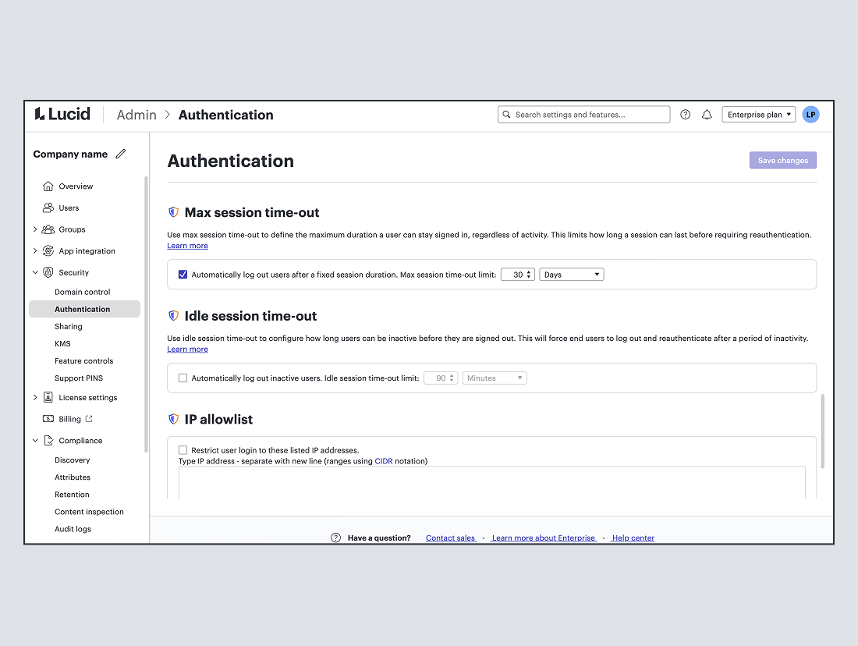Enable automatic logout for inactive users
Image resolution: width=858 pixels, height=646 pixels.
[x=183, y=378]
